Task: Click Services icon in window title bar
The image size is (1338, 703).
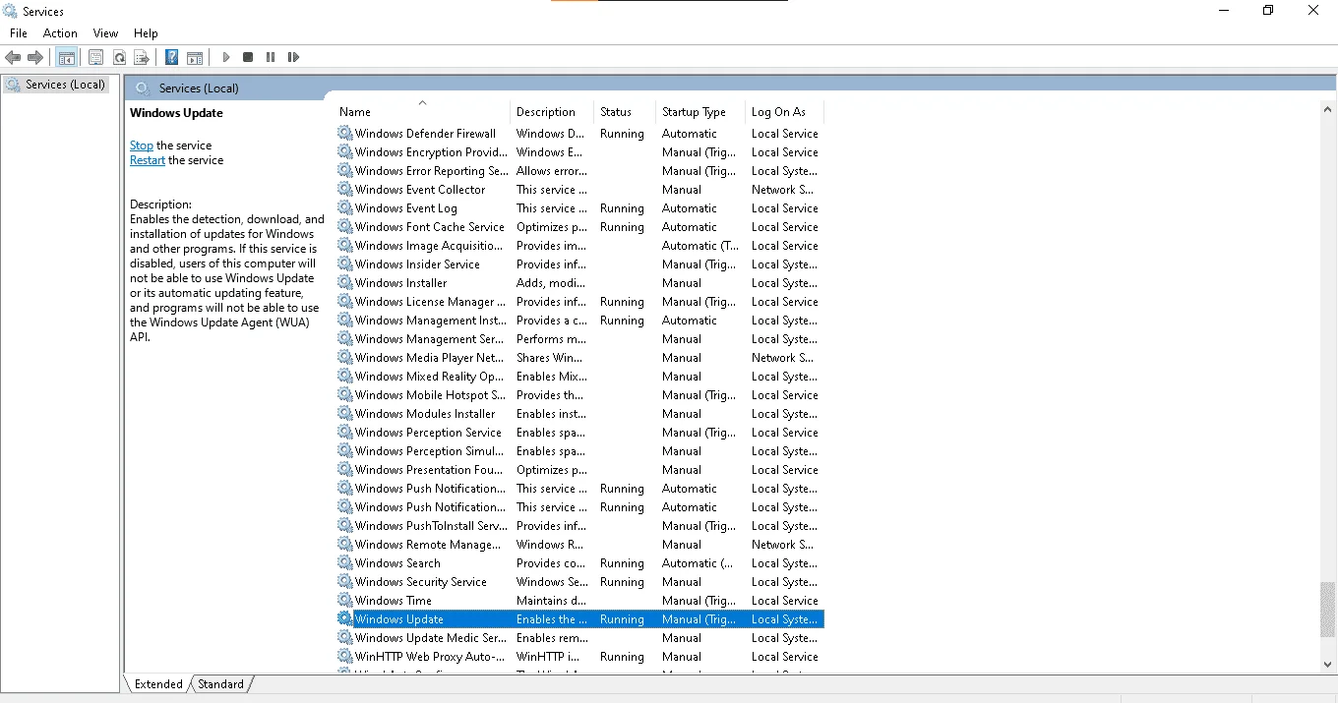Action: pyautogui.click(x=10, y=11)
